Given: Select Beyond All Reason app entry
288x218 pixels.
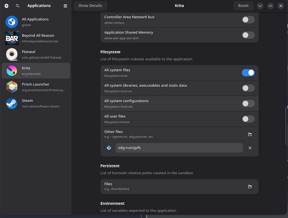Looking at the screenshot, I should pyautogui.click(x=36, y=38).
